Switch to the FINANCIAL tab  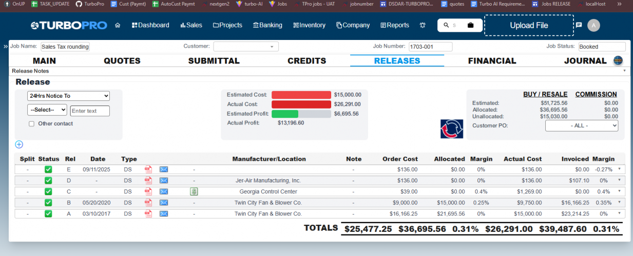point(492,61)
